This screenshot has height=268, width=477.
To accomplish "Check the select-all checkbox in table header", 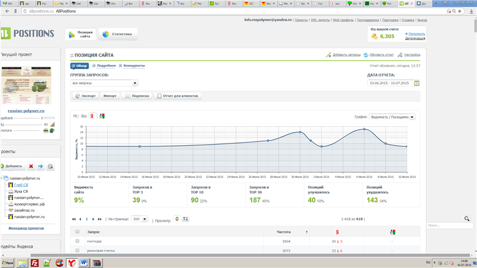I will coord(77,231).
